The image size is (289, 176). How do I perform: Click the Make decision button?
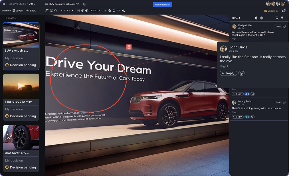click(x=162, y=4)
